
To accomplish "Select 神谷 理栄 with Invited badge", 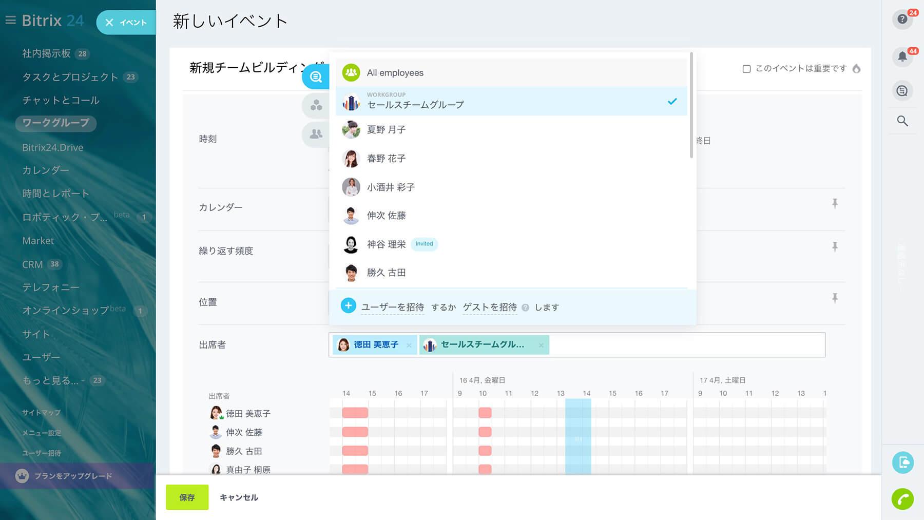I will coord(511,244).
